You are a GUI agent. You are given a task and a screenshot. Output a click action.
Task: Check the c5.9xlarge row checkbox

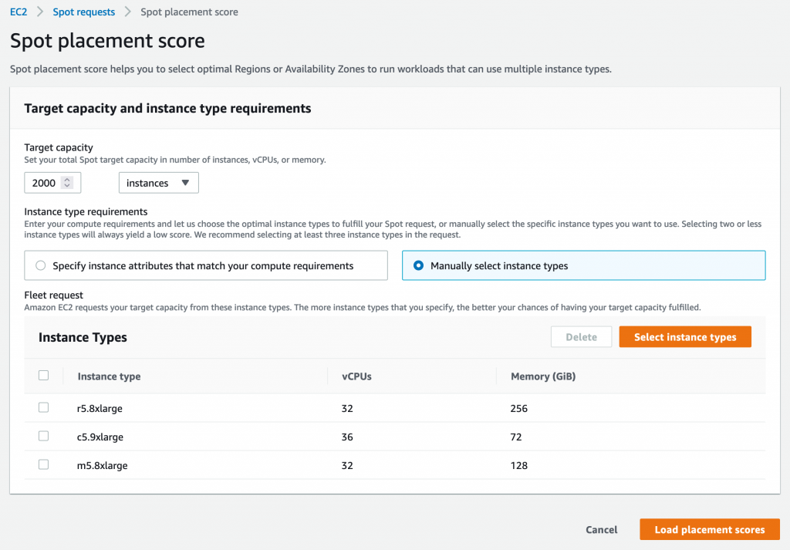(43, 436)
